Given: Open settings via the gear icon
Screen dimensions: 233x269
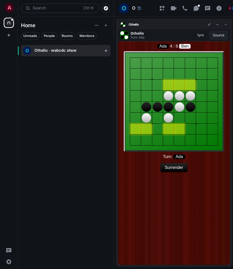Looking at the screenshot, I should tap(9, 262).
